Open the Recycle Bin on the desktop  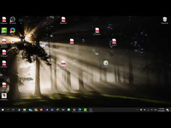coord(165,20)
